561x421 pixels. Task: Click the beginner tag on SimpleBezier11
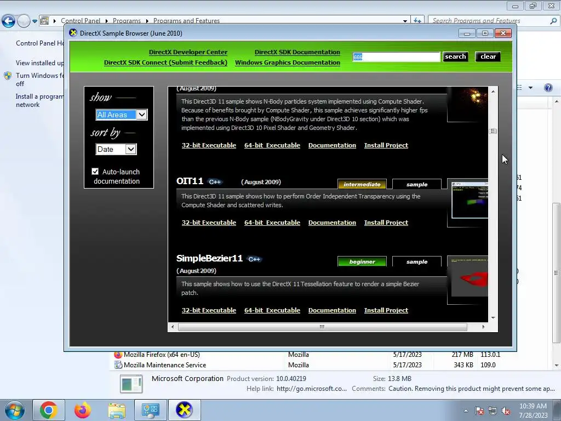pyautogui.click(x=362, y=261)
